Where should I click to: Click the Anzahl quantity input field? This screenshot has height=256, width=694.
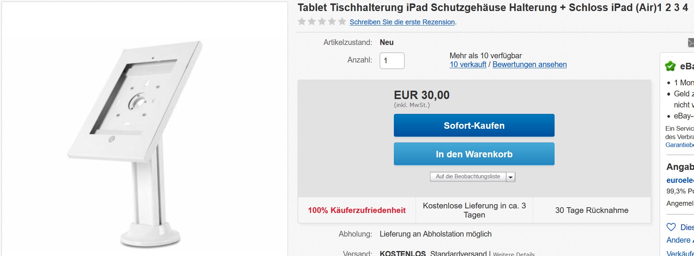pos(392,61)
